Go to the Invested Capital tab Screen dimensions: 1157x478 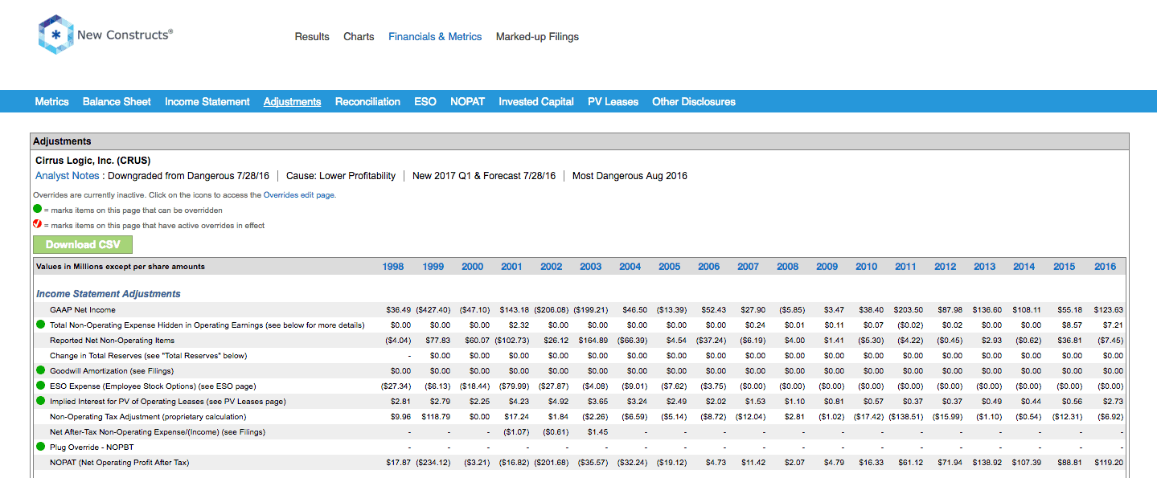(536, 102)
